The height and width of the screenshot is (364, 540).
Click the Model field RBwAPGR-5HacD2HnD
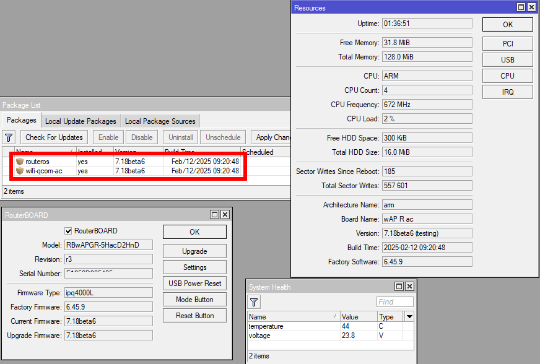click(x=108, y=245)
